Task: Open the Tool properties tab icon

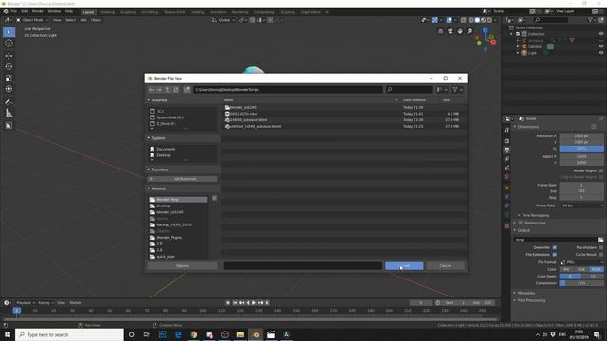Action: click(x=506, y=131)
